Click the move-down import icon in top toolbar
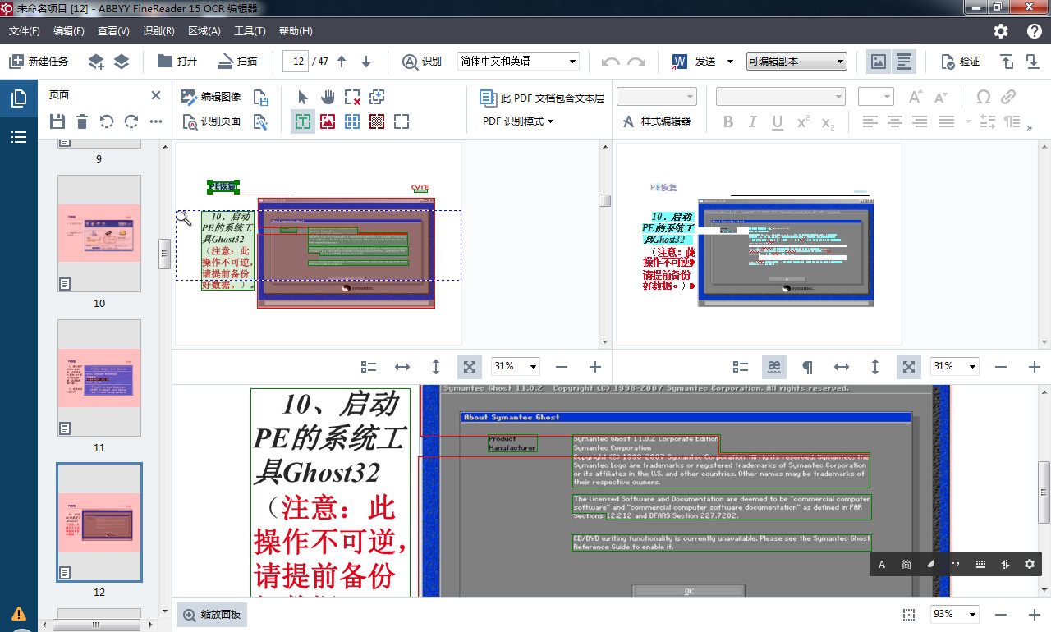1051x632 pixels. [x=1032, y=62]
